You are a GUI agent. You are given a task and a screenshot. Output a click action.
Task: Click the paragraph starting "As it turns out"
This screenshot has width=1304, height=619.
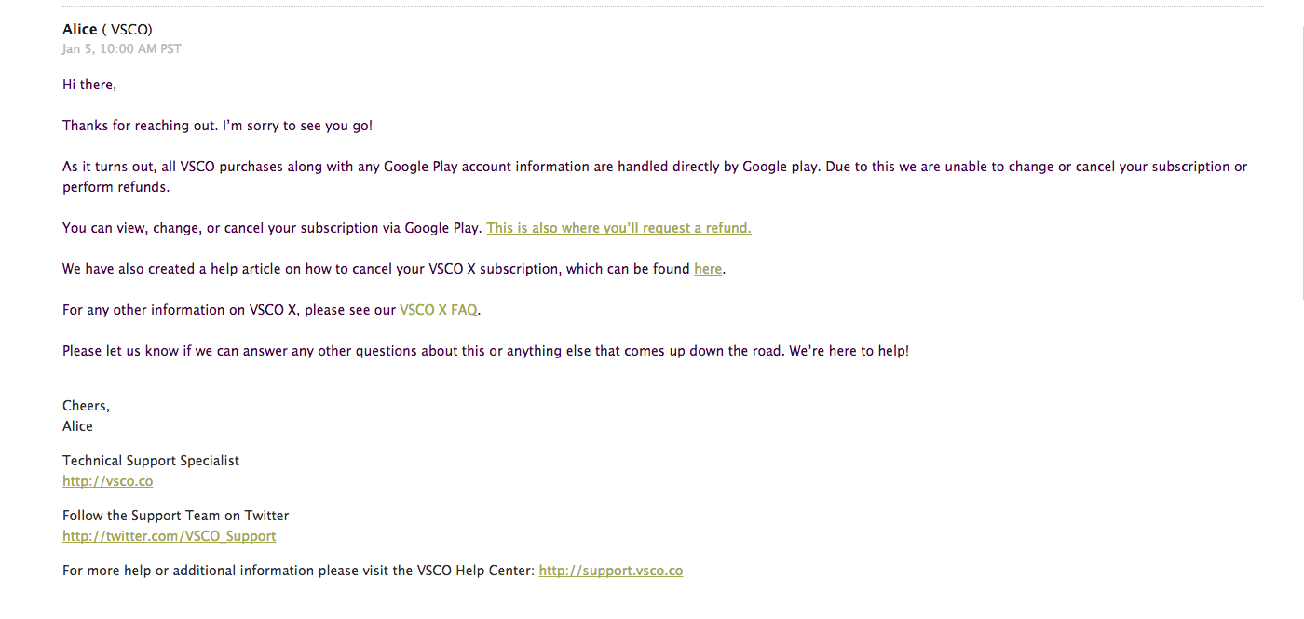pos(655,177)
